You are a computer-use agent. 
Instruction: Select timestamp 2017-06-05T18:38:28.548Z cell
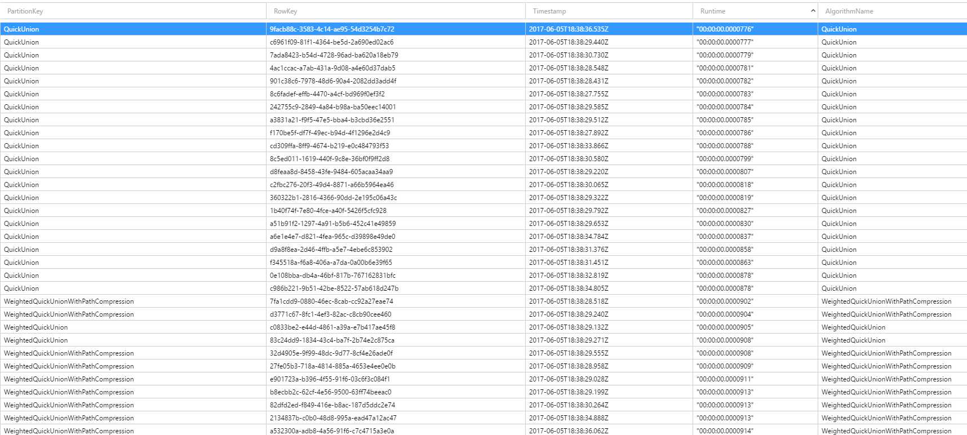coord(568,68)
